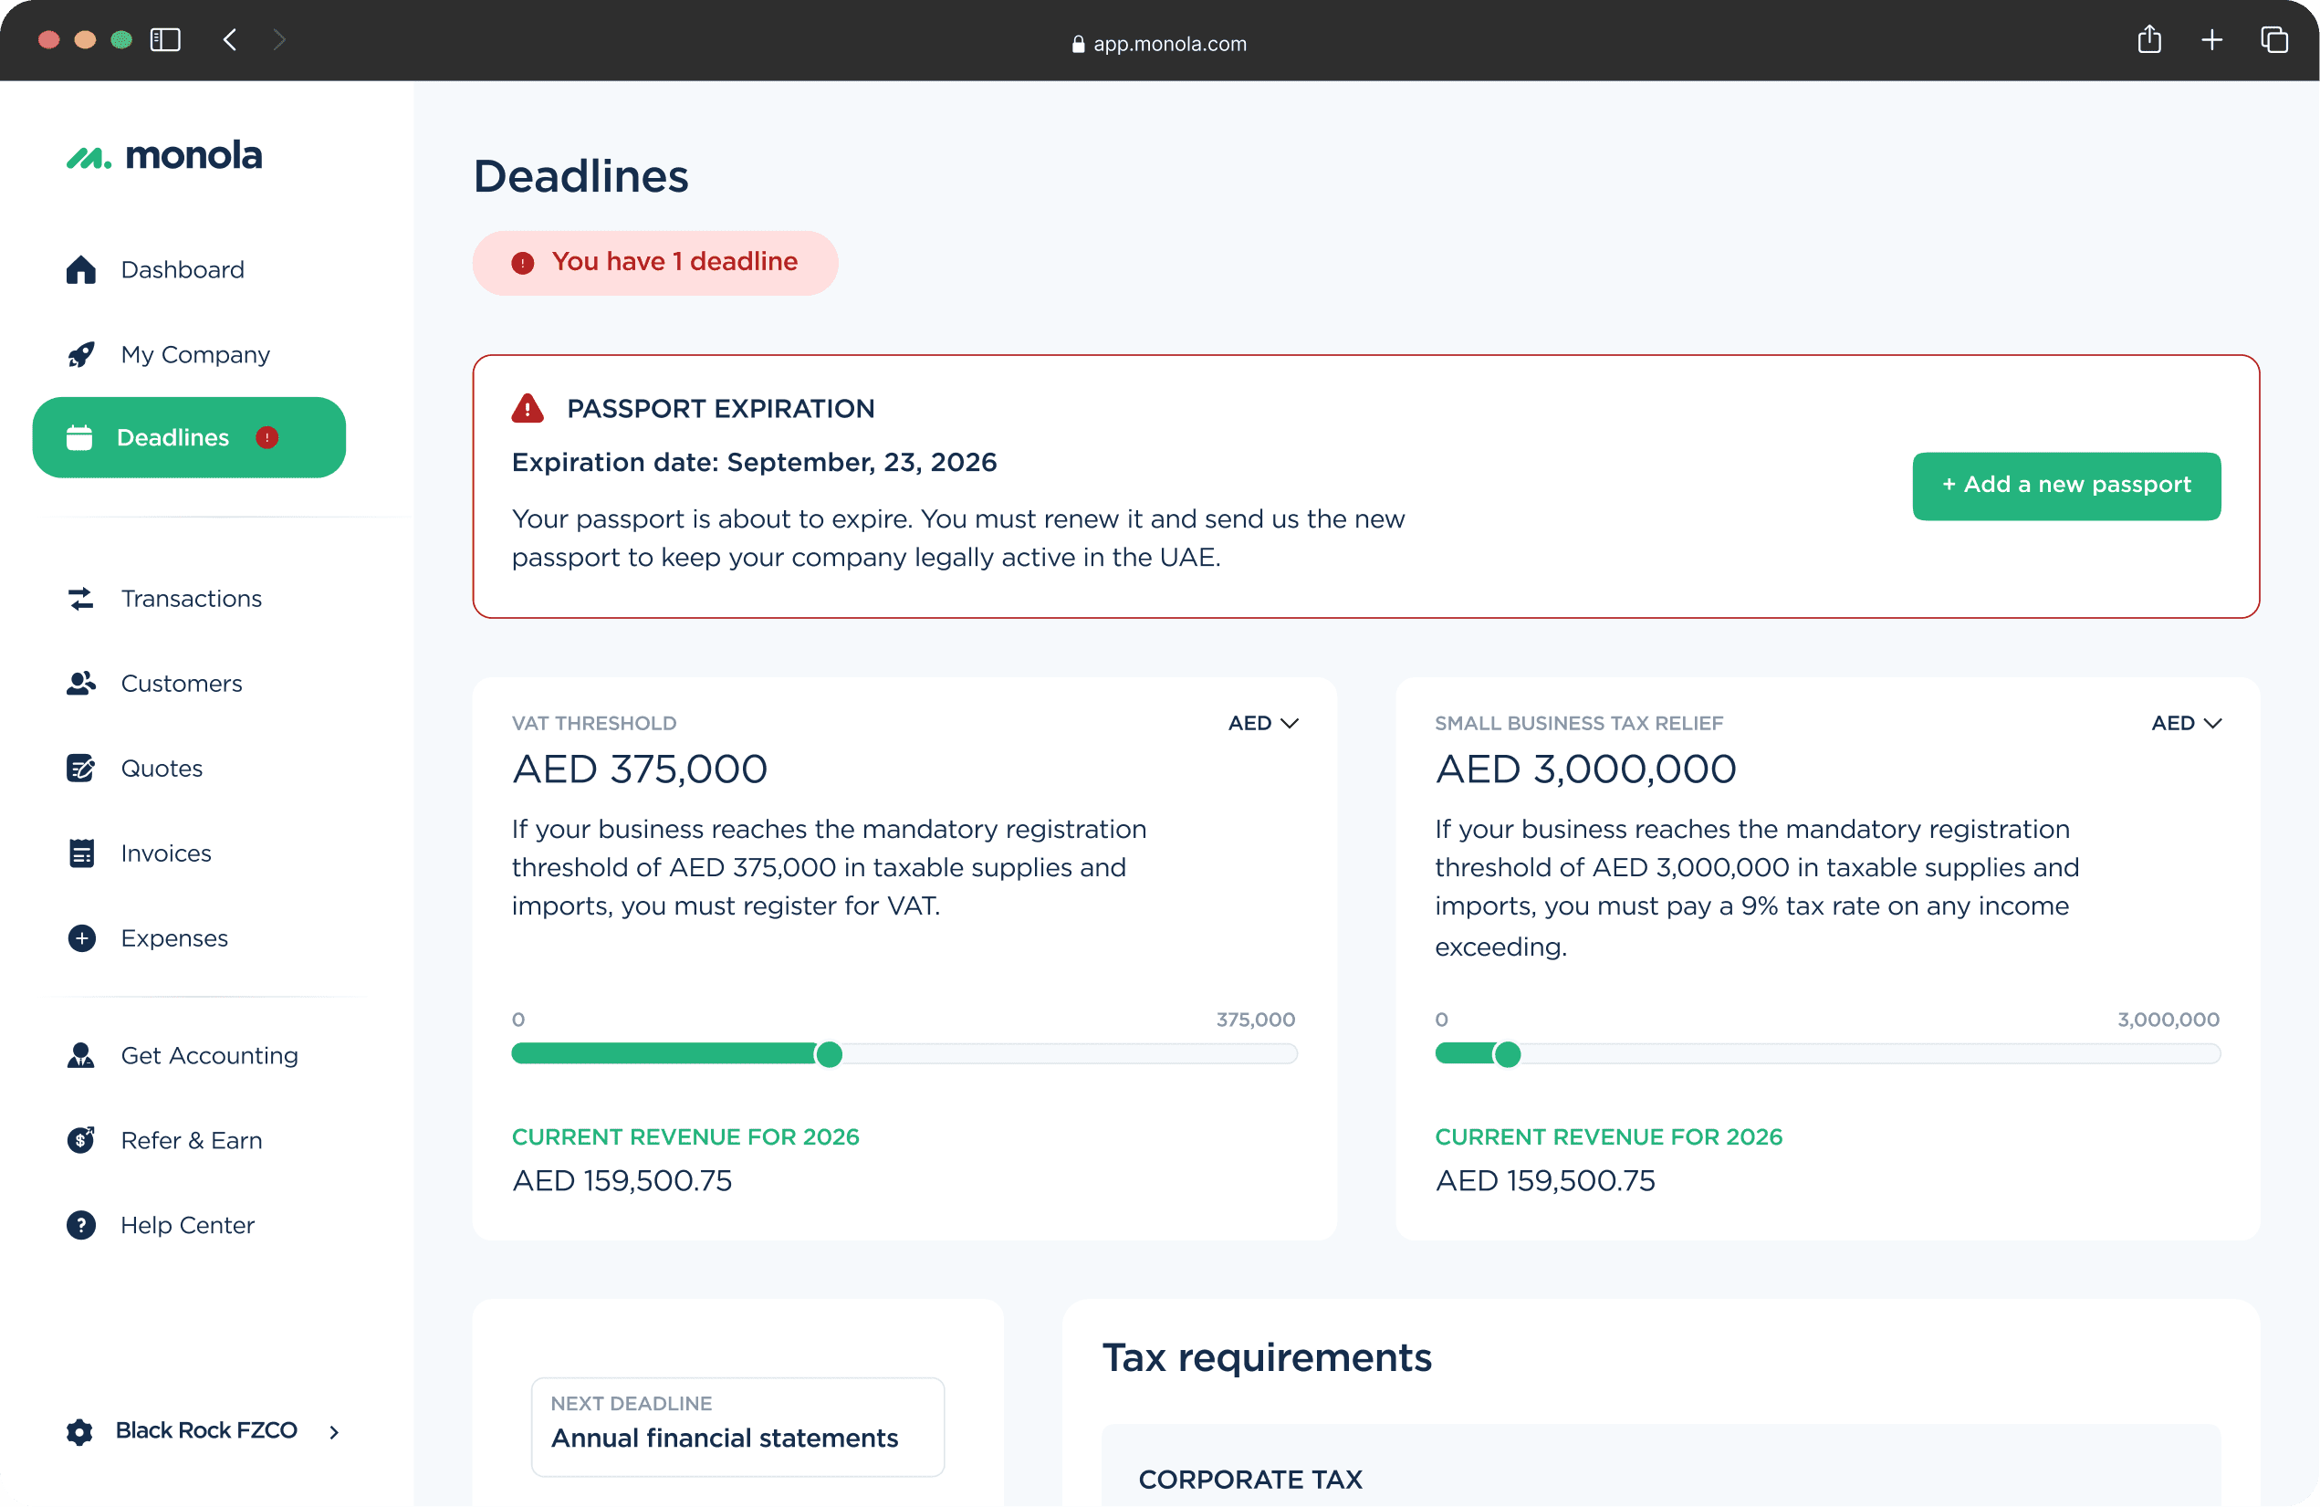Click the Annual financial statements deadline card
This screenshot has width=2320, height=1507.
tap(737, 1426)
